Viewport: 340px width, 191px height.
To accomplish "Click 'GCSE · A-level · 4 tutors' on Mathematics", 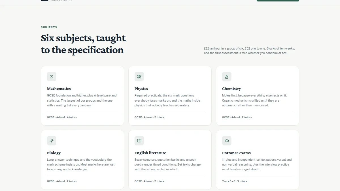I will [x=62, y=117].
